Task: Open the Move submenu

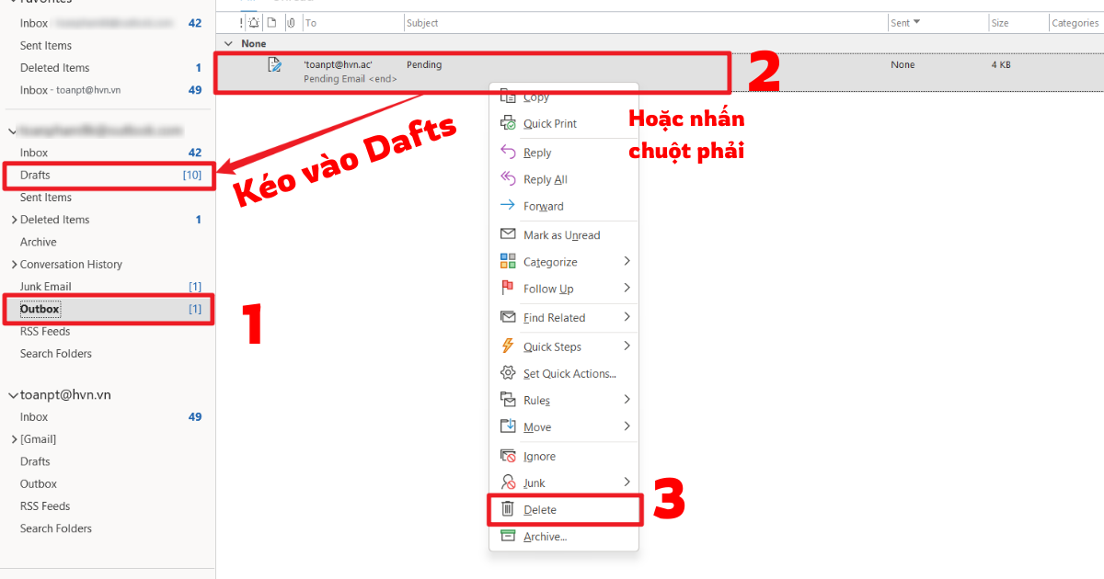Action: pos(562,426)
